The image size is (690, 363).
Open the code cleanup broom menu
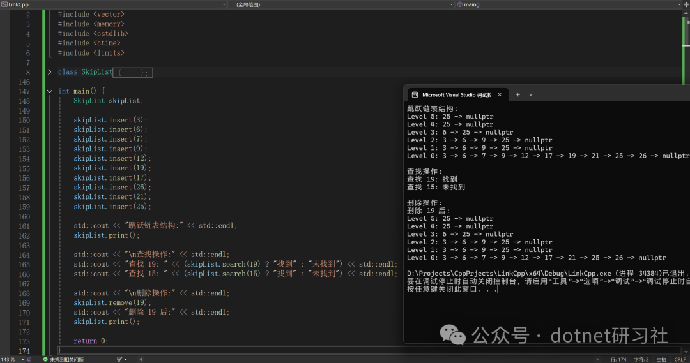[x=121, y=359]
